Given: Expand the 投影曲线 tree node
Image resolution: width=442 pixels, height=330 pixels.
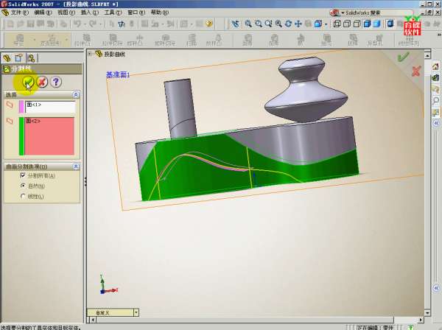Looking at the screenshot, I should point(90,54).
